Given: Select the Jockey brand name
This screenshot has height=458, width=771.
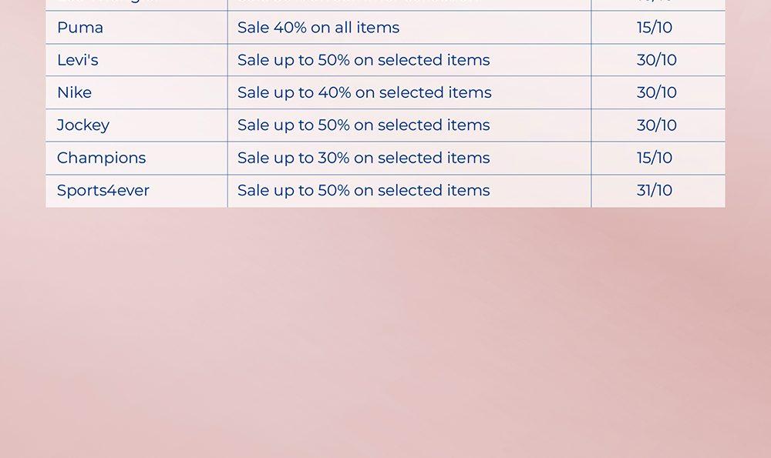Looking at the screenshot, I should (x=83, y=125).
